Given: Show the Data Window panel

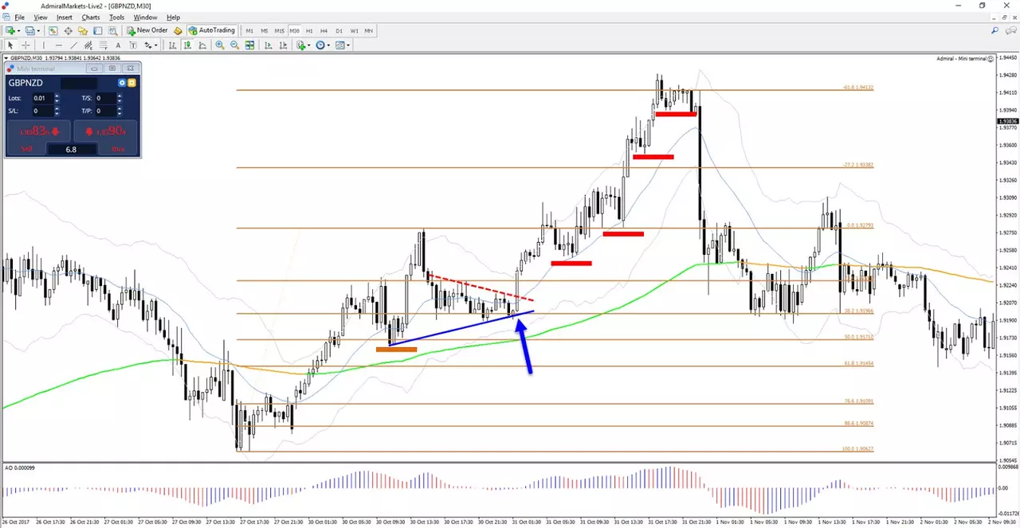Looking at the screenshot, I should pos(69,30).
